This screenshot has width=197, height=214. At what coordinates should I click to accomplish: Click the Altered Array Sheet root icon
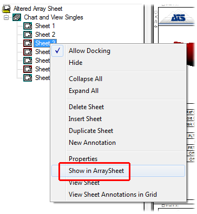click(6, 9)
